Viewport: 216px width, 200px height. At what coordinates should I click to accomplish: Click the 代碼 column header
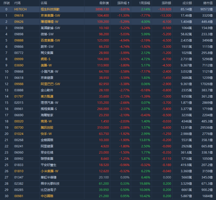[17, 3]
